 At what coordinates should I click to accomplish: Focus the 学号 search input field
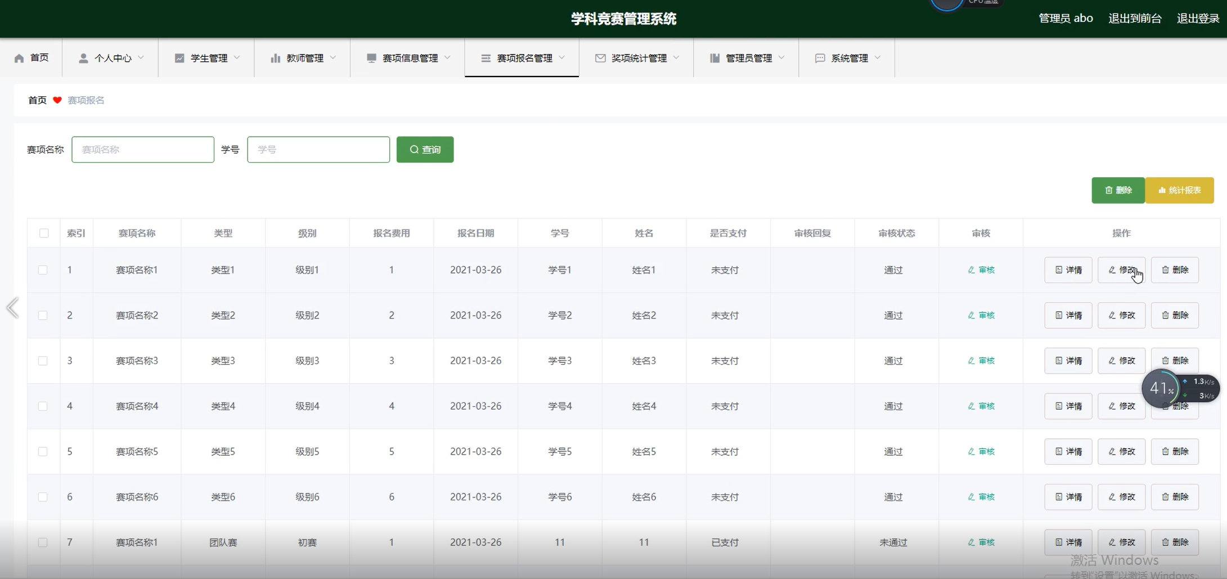(318, 150)
